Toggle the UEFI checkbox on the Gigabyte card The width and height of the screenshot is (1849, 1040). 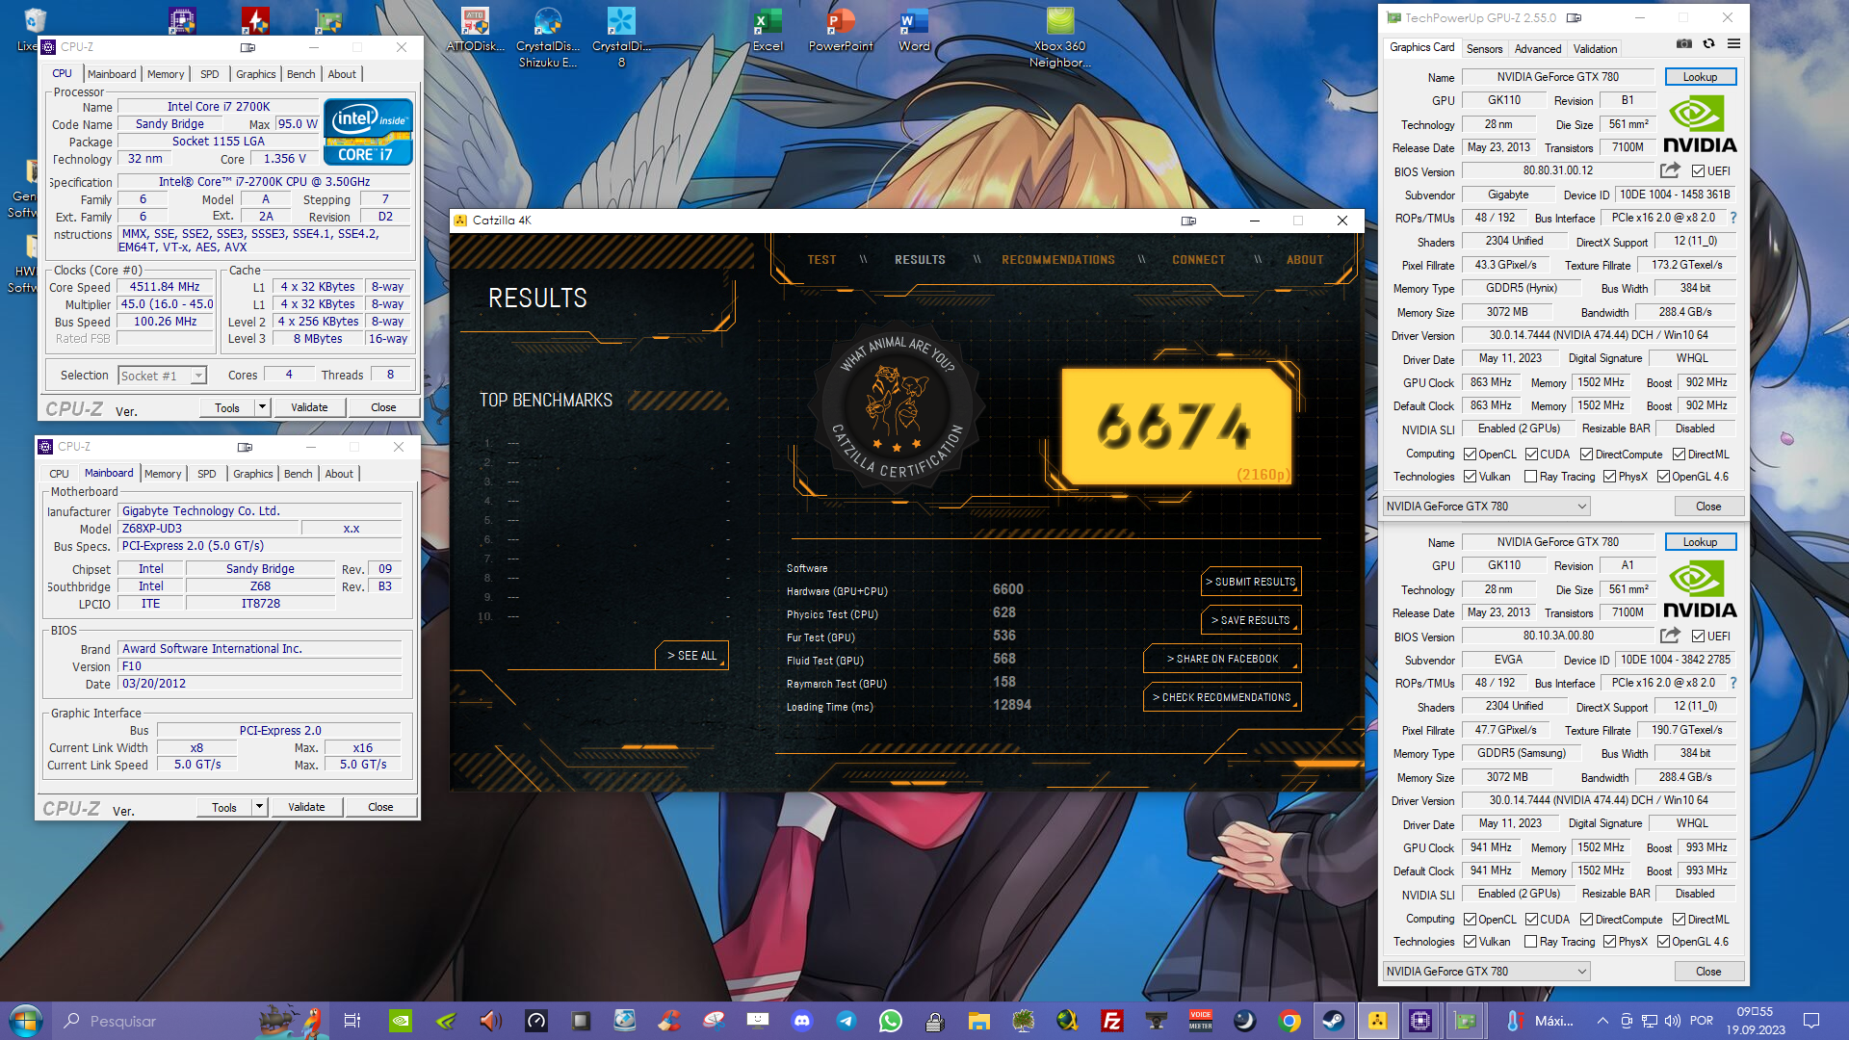click(x=1698, y=171)
